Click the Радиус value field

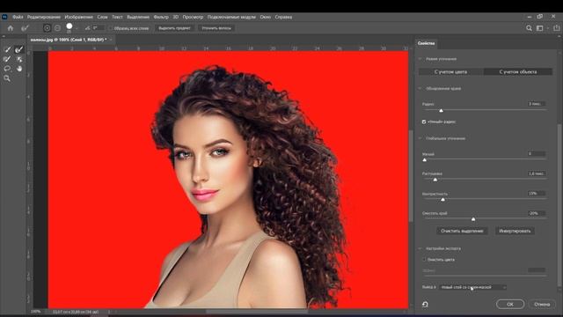(x=537, y=104)
